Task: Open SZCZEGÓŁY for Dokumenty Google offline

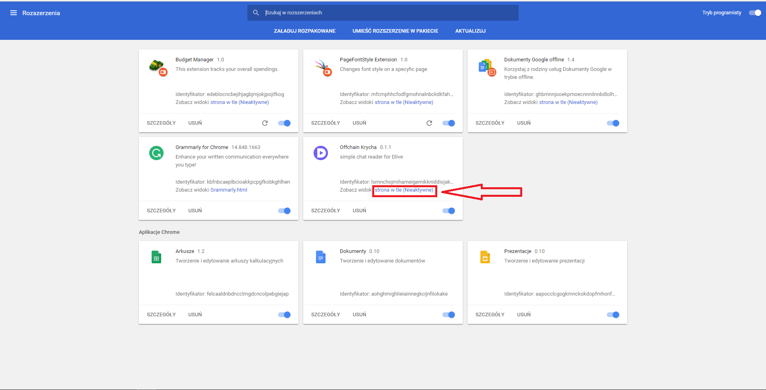Action: pyautogui.click(x=490, y=123)
